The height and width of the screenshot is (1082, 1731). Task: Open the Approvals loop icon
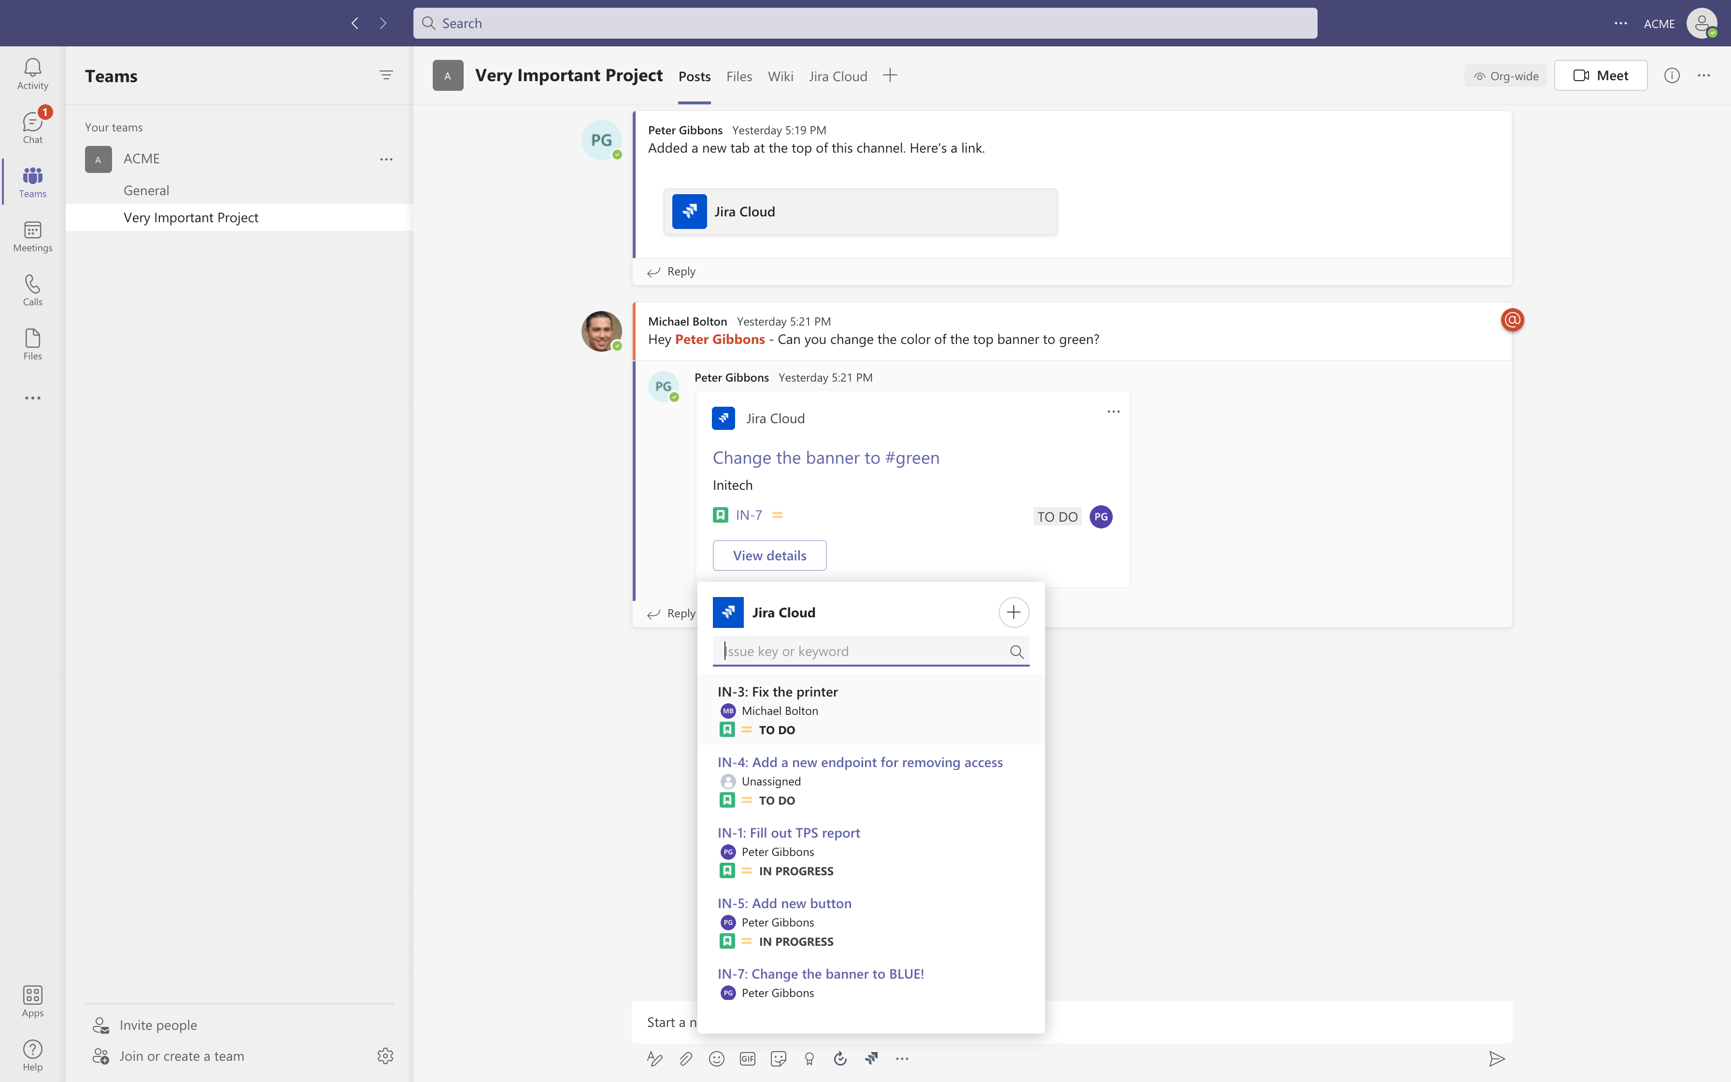840,1058
